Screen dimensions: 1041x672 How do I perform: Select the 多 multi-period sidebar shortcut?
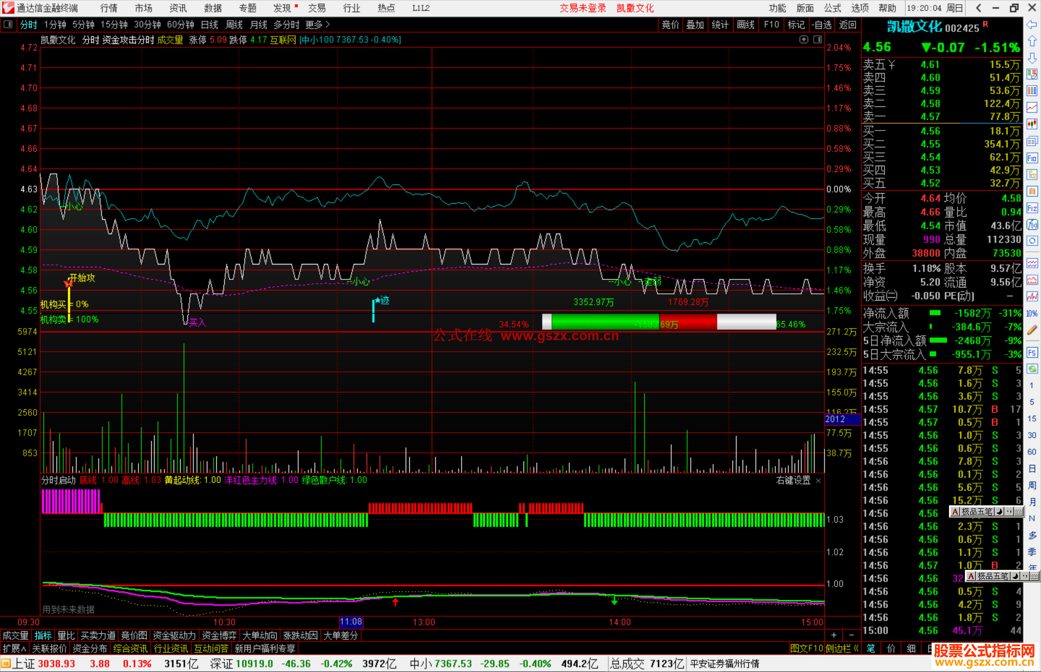coord(1032,535)
